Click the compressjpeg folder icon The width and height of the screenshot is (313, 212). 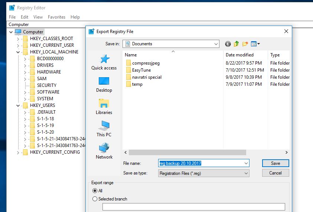(128, 63)
